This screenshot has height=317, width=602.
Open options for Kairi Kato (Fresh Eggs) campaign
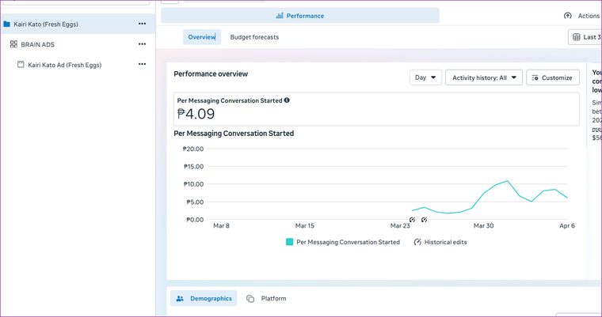coord(142,24)
